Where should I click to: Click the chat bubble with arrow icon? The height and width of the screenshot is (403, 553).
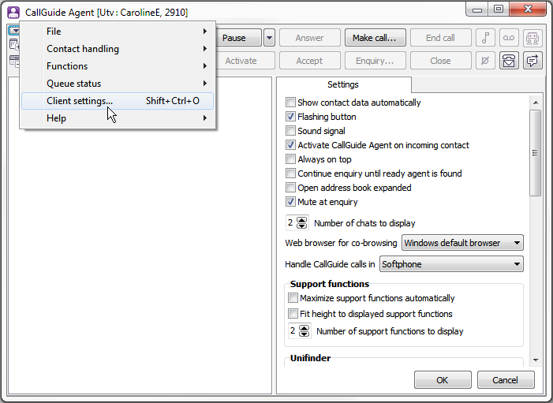pos(532,61)
